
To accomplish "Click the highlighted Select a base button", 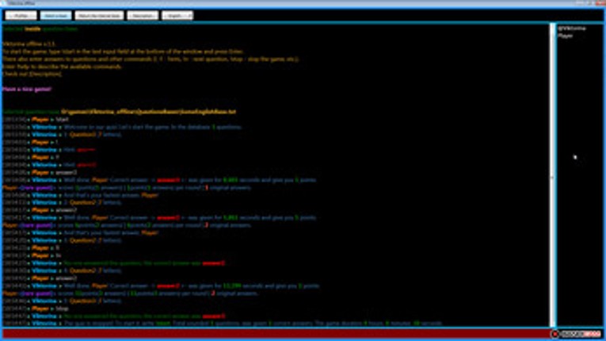I will pyautogui.click(x=55, y=16).
